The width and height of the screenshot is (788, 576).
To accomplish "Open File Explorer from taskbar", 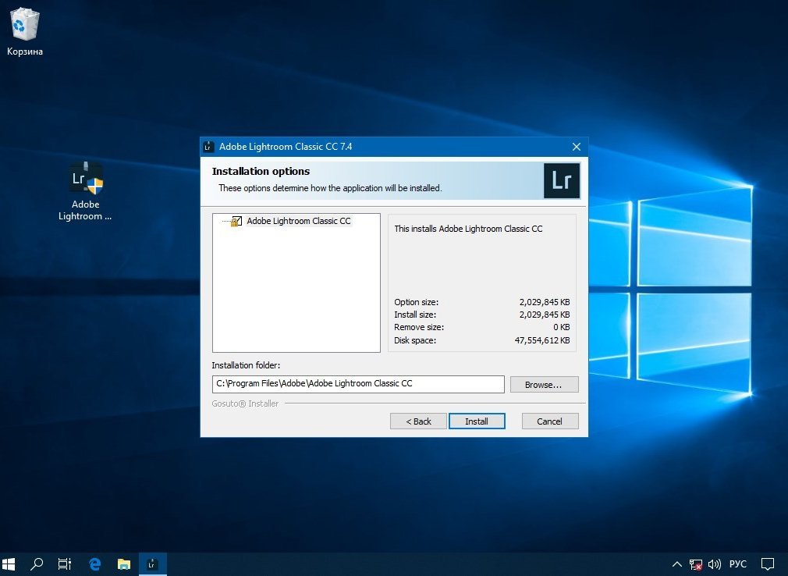I will click(123, 564).
